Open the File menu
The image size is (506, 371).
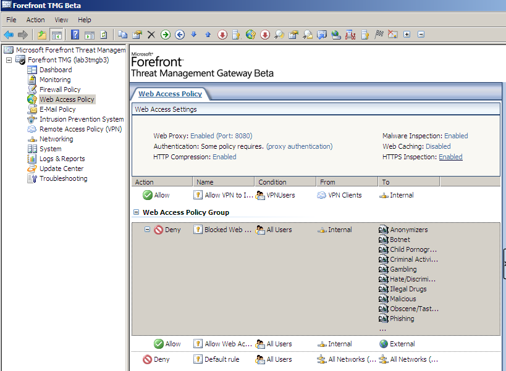tap(11, 20)
